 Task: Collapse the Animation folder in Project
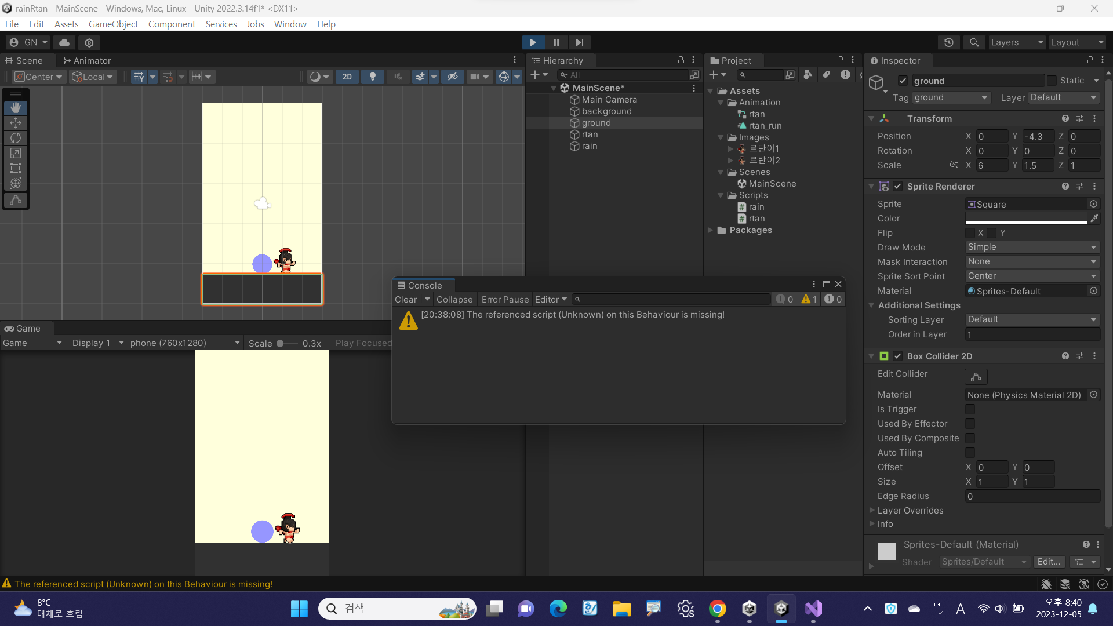pyautogui.click(x=721, y=103)
